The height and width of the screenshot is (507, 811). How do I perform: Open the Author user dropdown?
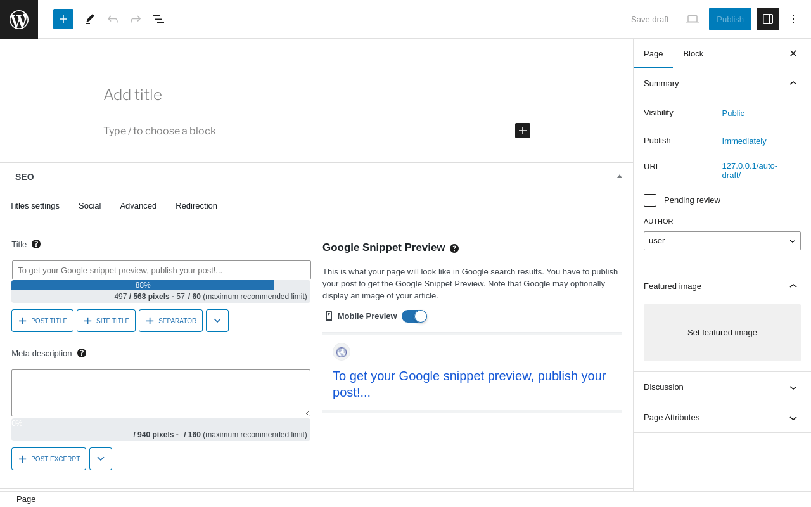722,241
